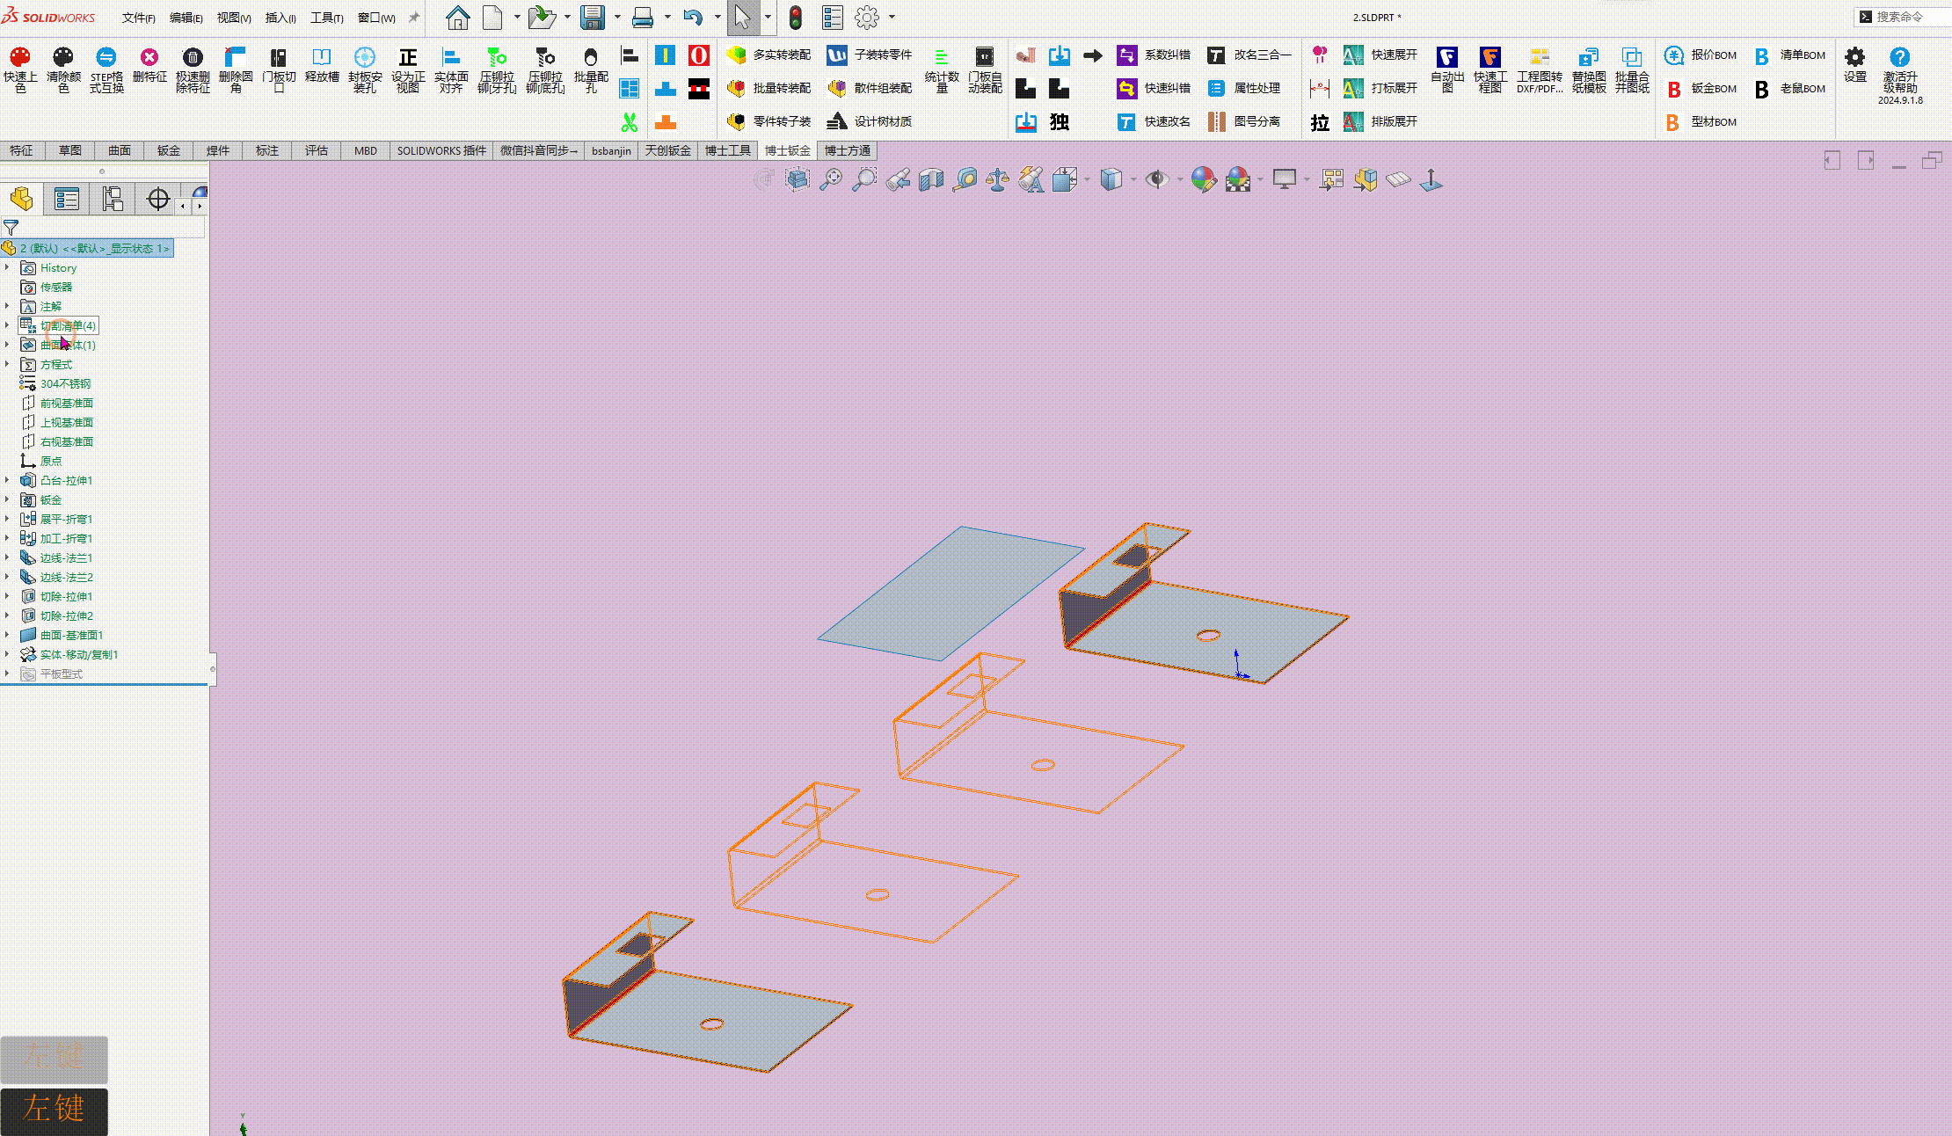
Task: Select the 释放槽 relief slot tool
Action: click(x=322, y=65)
